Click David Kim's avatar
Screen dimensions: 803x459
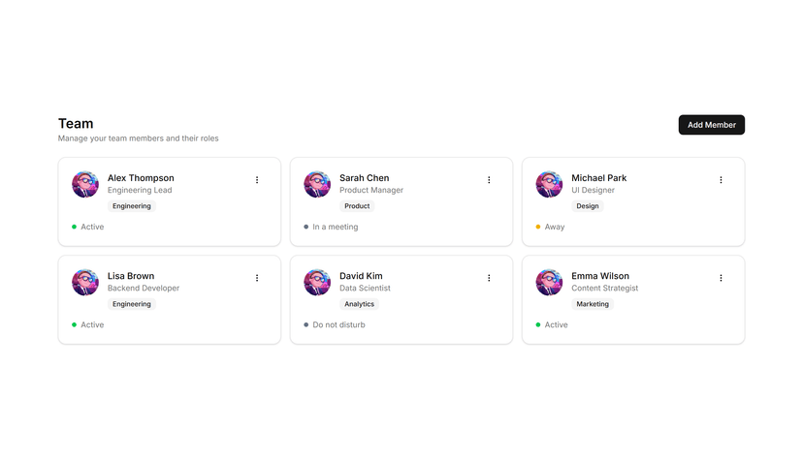[x=317, y=282]
